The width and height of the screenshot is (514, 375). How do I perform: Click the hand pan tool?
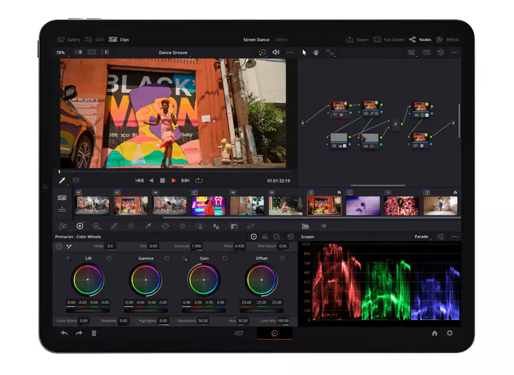(x=316, y=53)
